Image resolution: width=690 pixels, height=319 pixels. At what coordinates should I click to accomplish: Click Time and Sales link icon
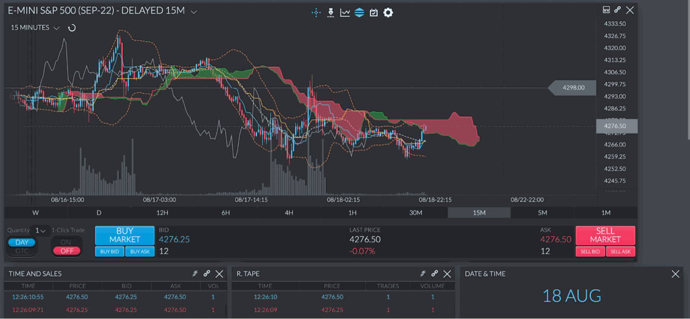point(207,274)
